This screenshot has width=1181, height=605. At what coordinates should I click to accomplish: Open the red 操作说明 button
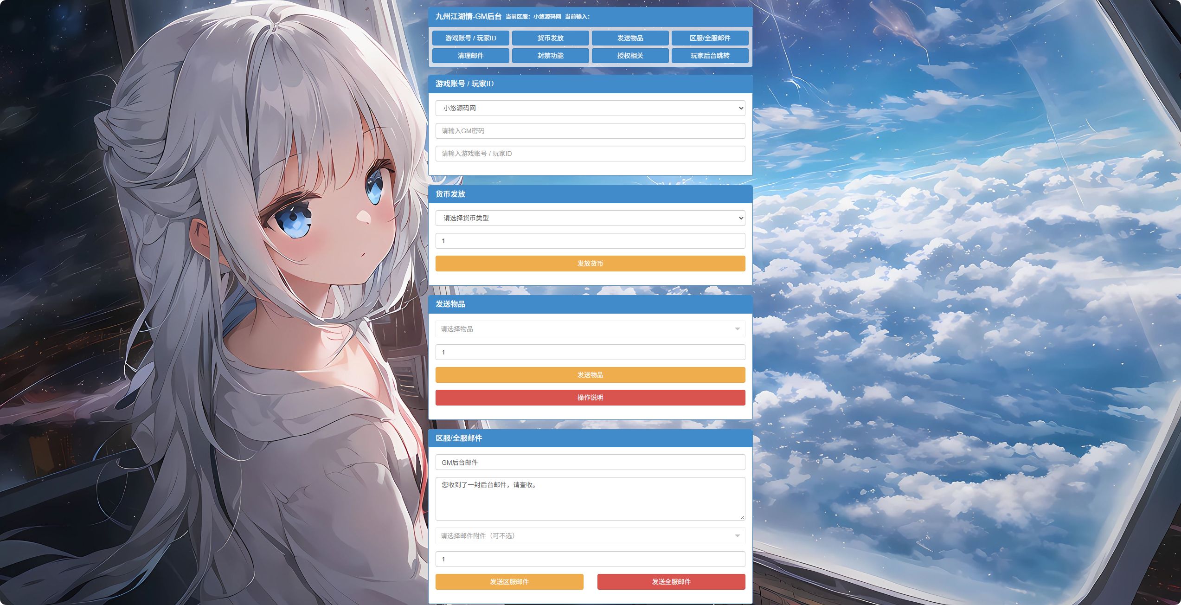click(590, 398)
